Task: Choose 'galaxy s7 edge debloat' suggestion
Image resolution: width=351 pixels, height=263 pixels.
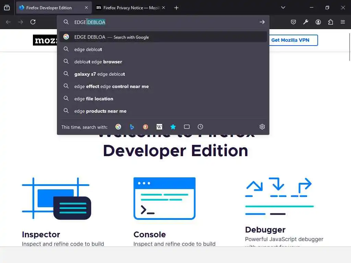Action: 163,74
